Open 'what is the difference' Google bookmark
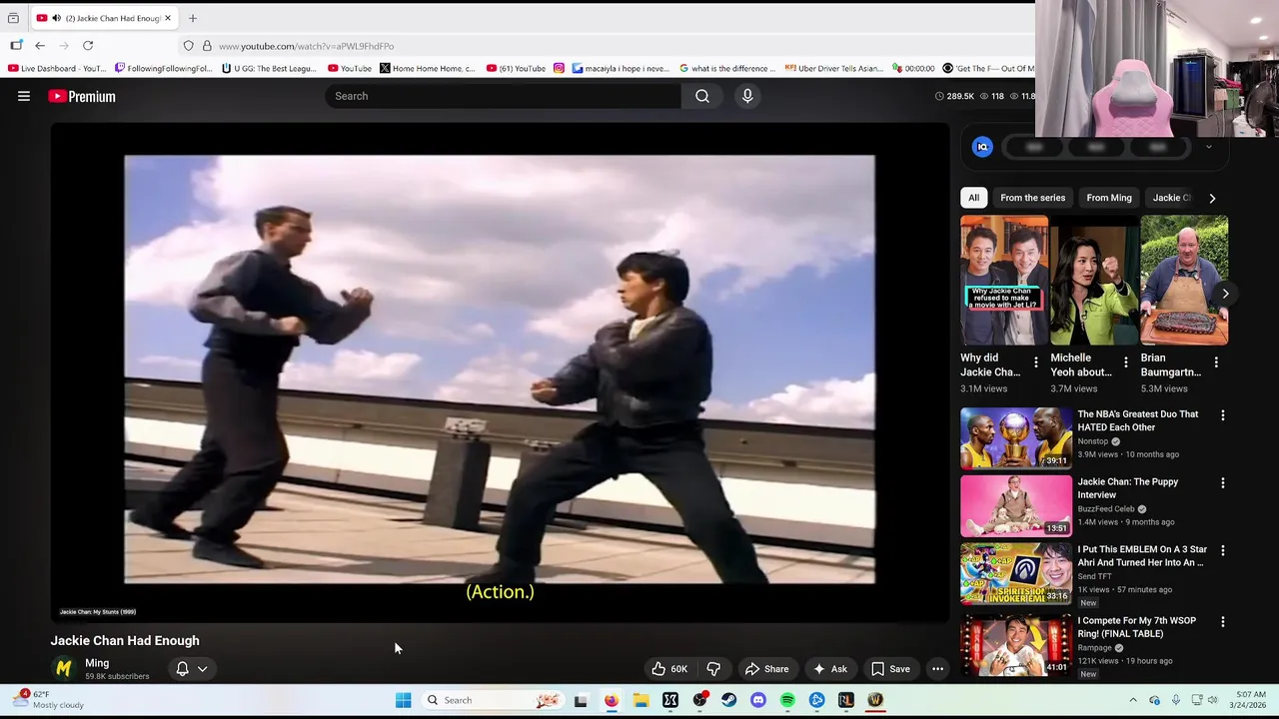Image resolution: width=1279 pixels, height=719 pixels. (x=727, y=68)
